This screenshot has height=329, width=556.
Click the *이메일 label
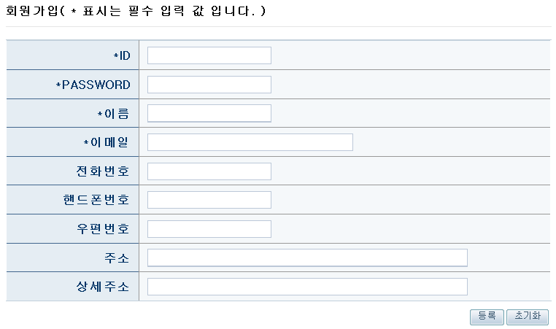pyautogui.click(x=107, y=142)
